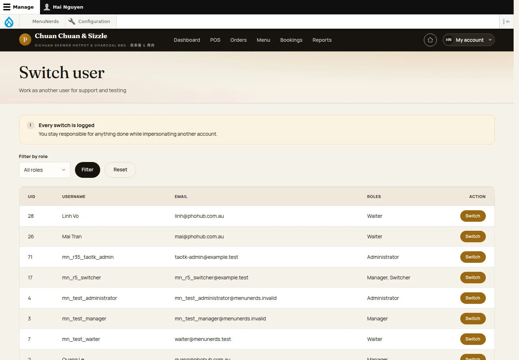Click the dark Filter button
The width and height of the screenshot is (519, 360).
[88, 170]
